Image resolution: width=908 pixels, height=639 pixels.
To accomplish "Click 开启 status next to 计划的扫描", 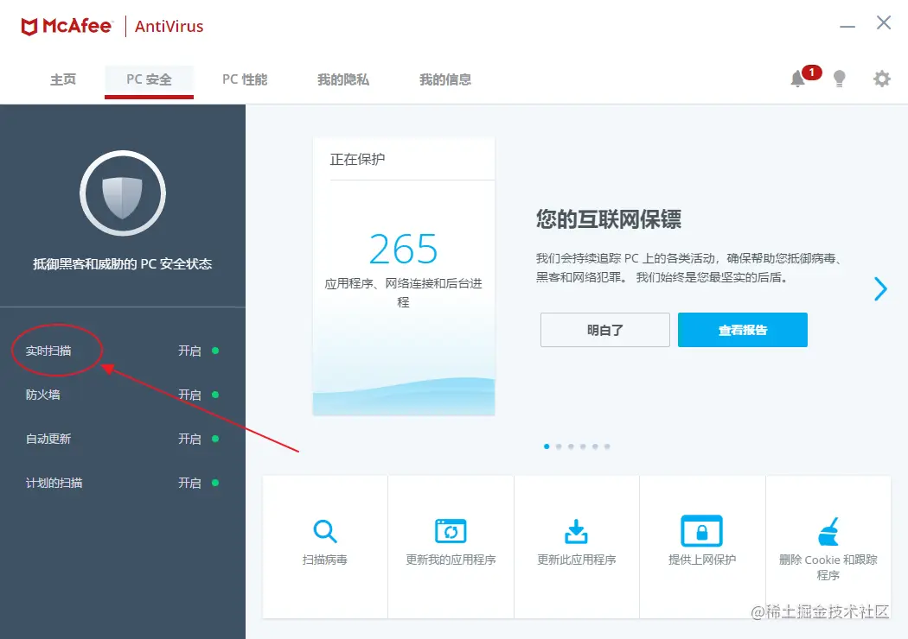I will (x=189, y=483).
